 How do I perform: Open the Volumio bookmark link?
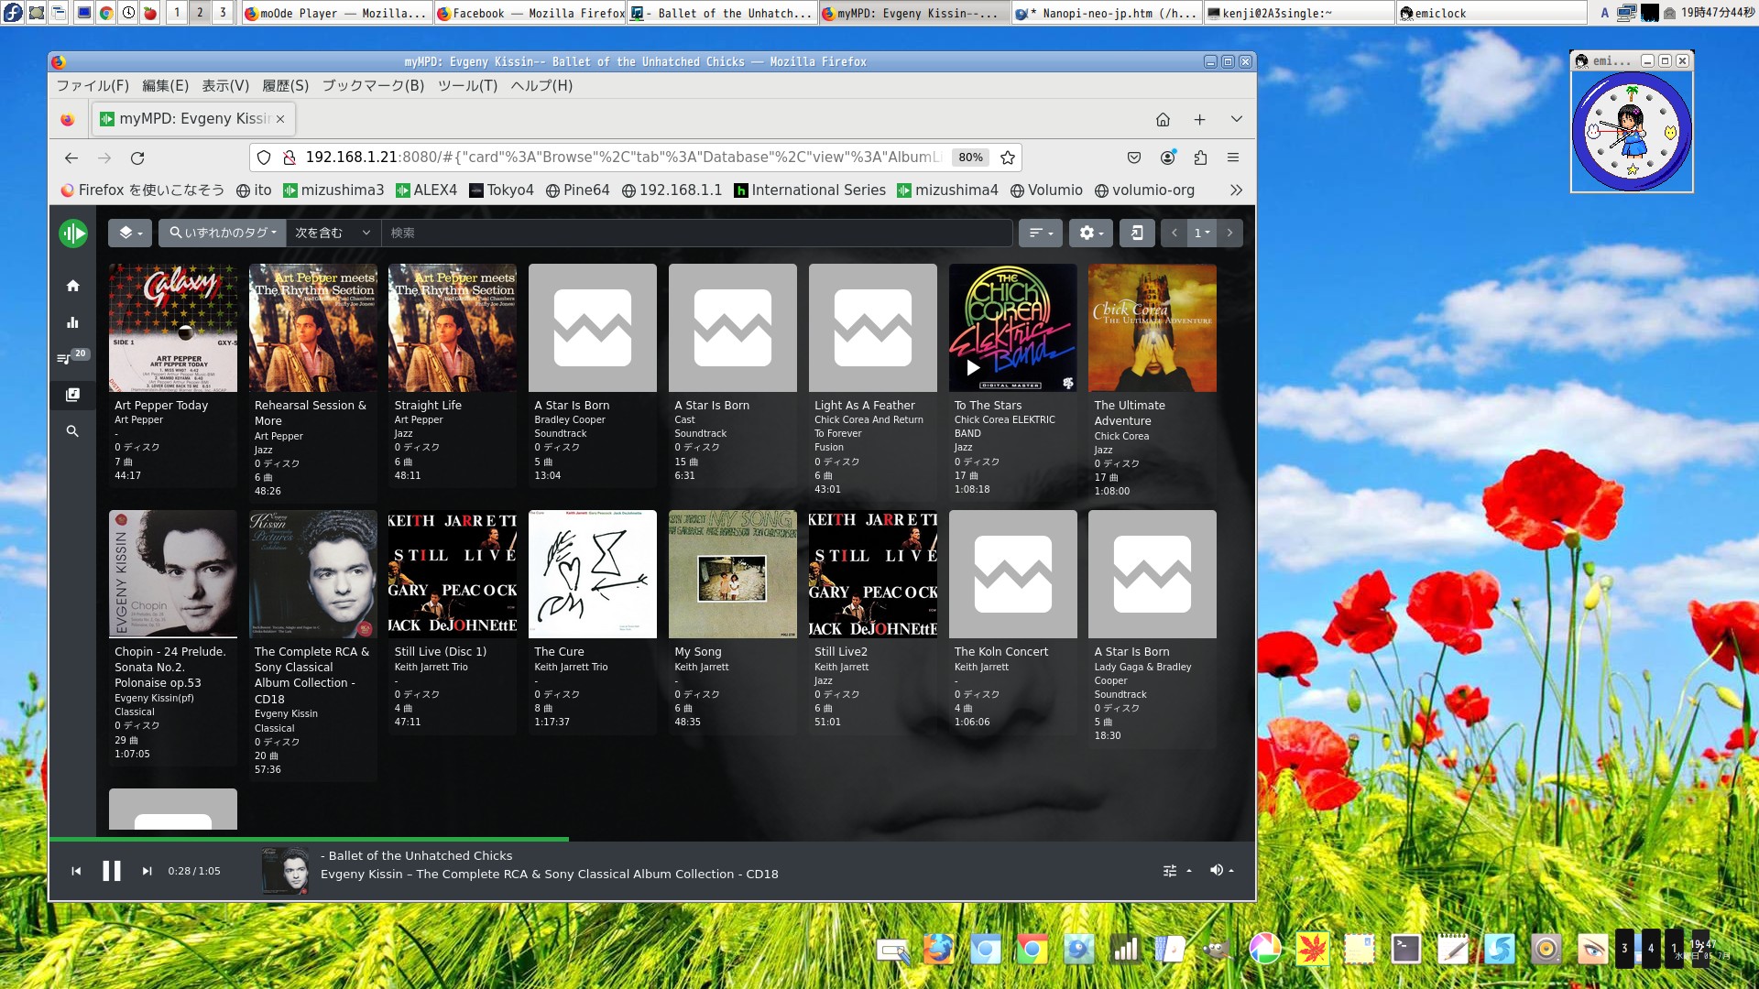pyautogui.click(x=1046, y=190)
